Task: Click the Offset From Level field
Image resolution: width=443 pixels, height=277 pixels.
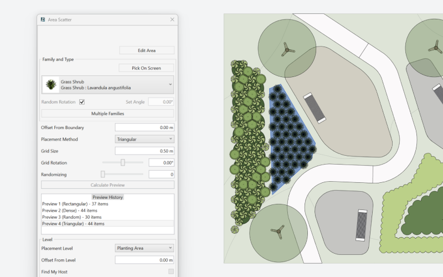Action: [145, 260]
